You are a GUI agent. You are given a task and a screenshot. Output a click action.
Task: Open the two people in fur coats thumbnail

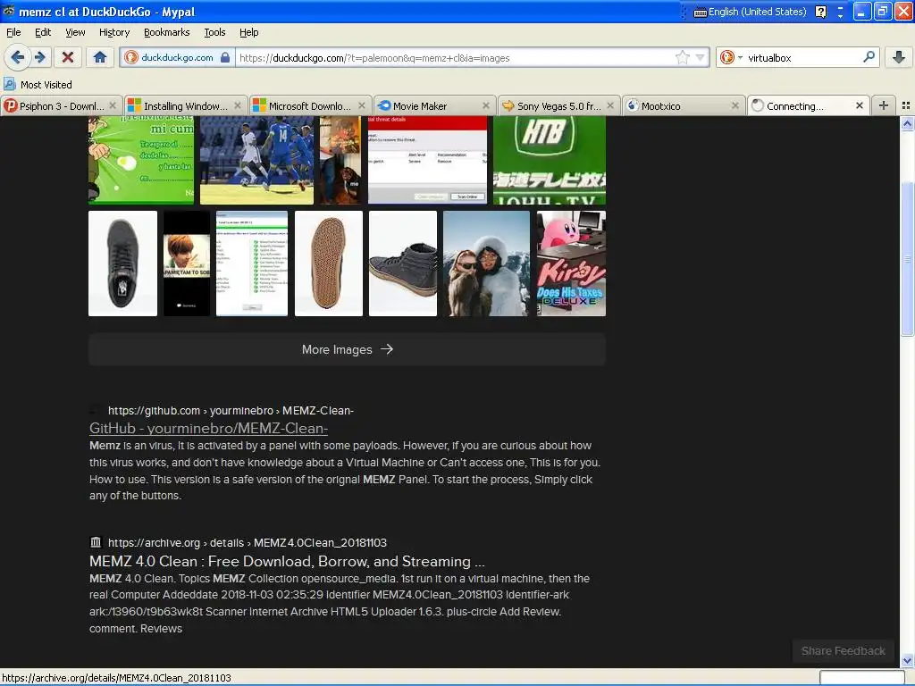pyautogui.click(x=487, y=264)
